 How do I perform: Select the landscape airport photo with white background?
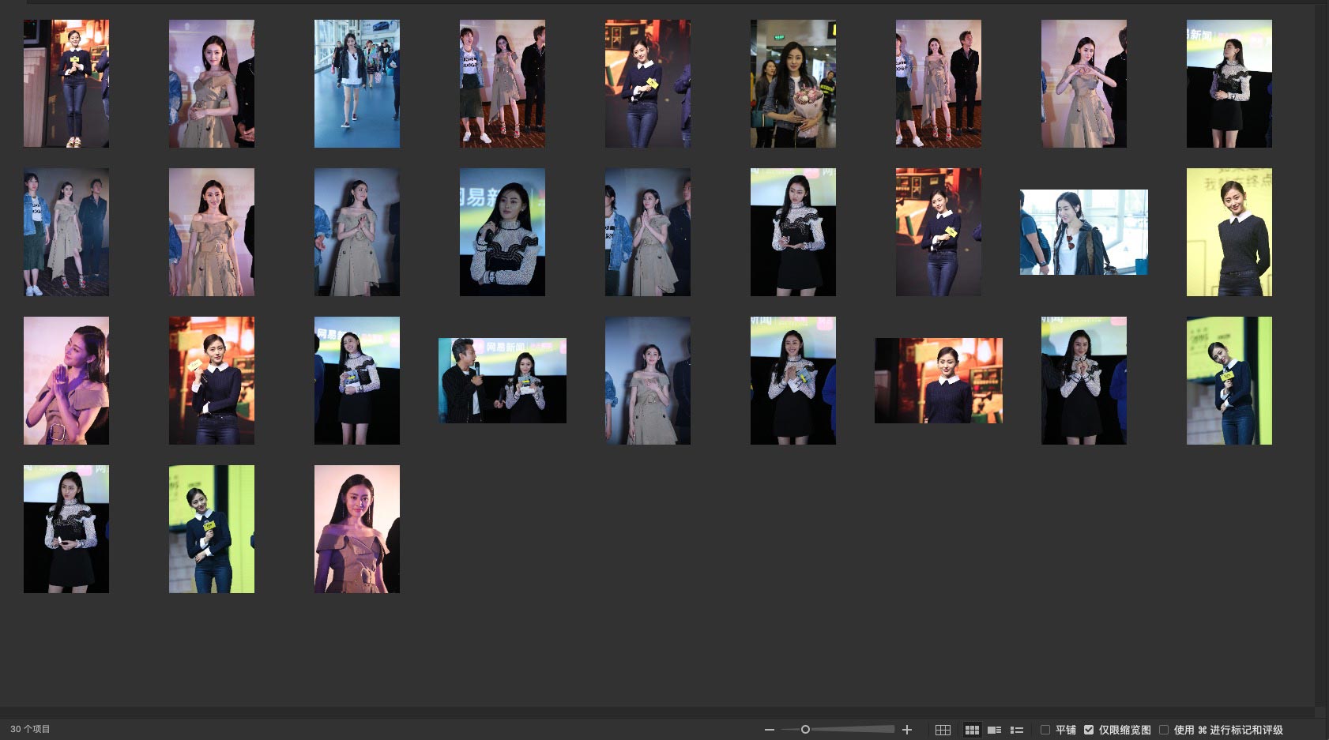click(1083, 232)
